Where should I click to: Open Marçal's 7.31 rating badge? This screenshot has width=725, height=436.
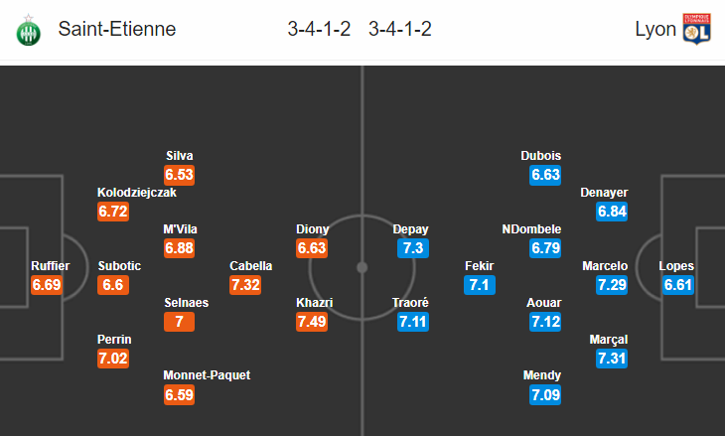click(612, 359)
